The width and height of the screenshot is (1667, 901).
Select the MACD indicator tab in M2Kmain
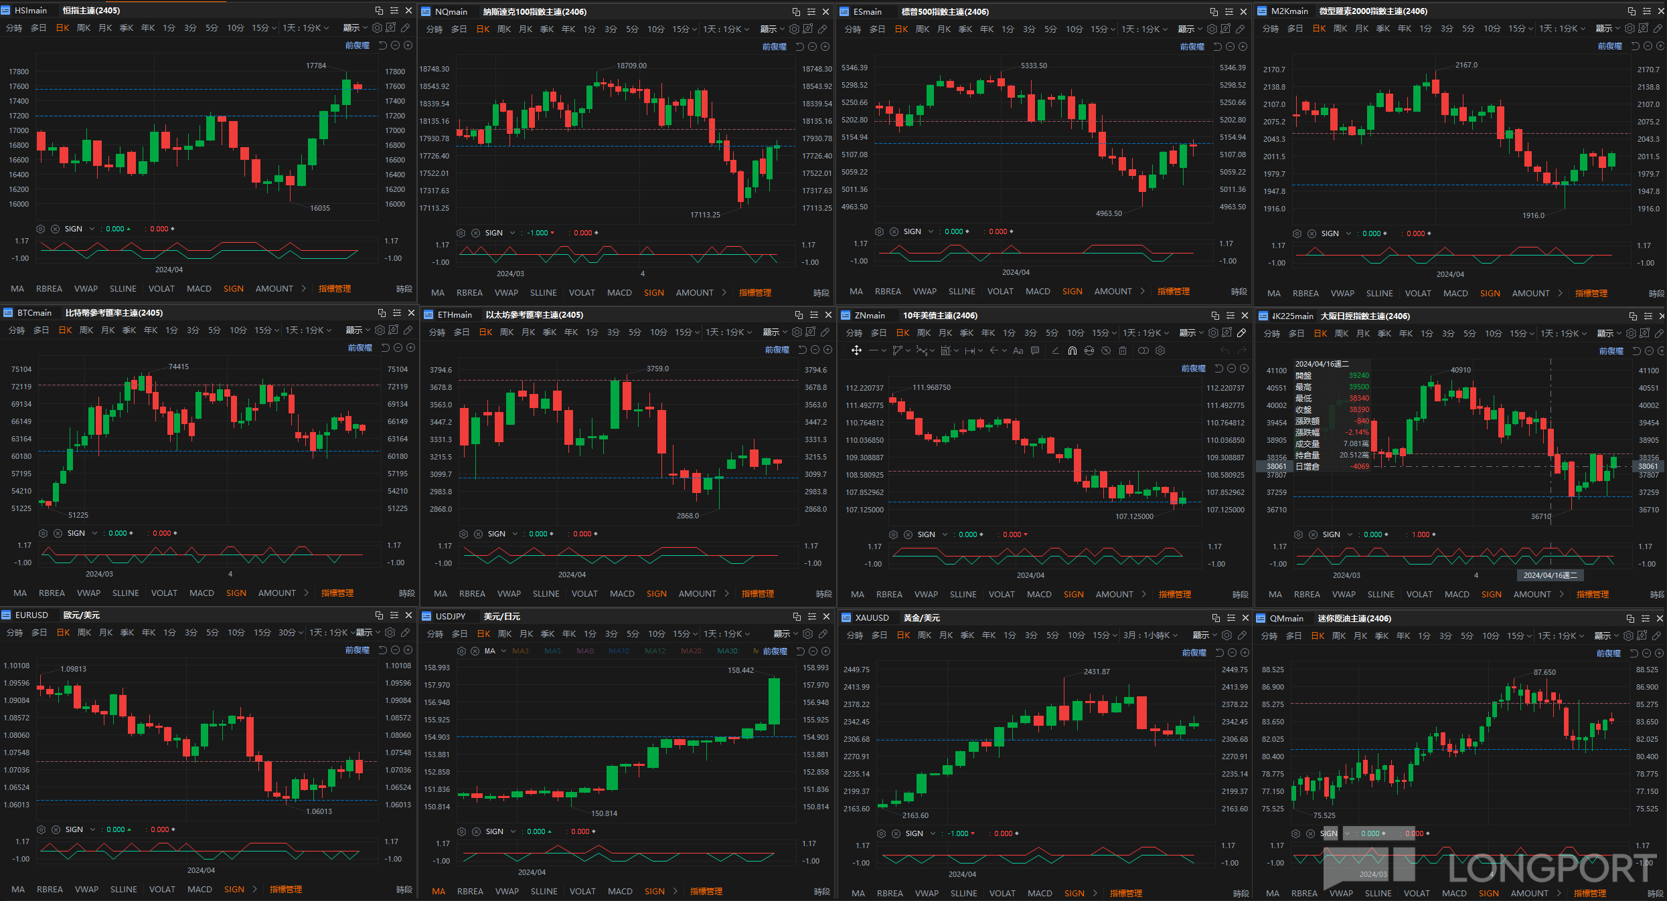point(1455,294)
